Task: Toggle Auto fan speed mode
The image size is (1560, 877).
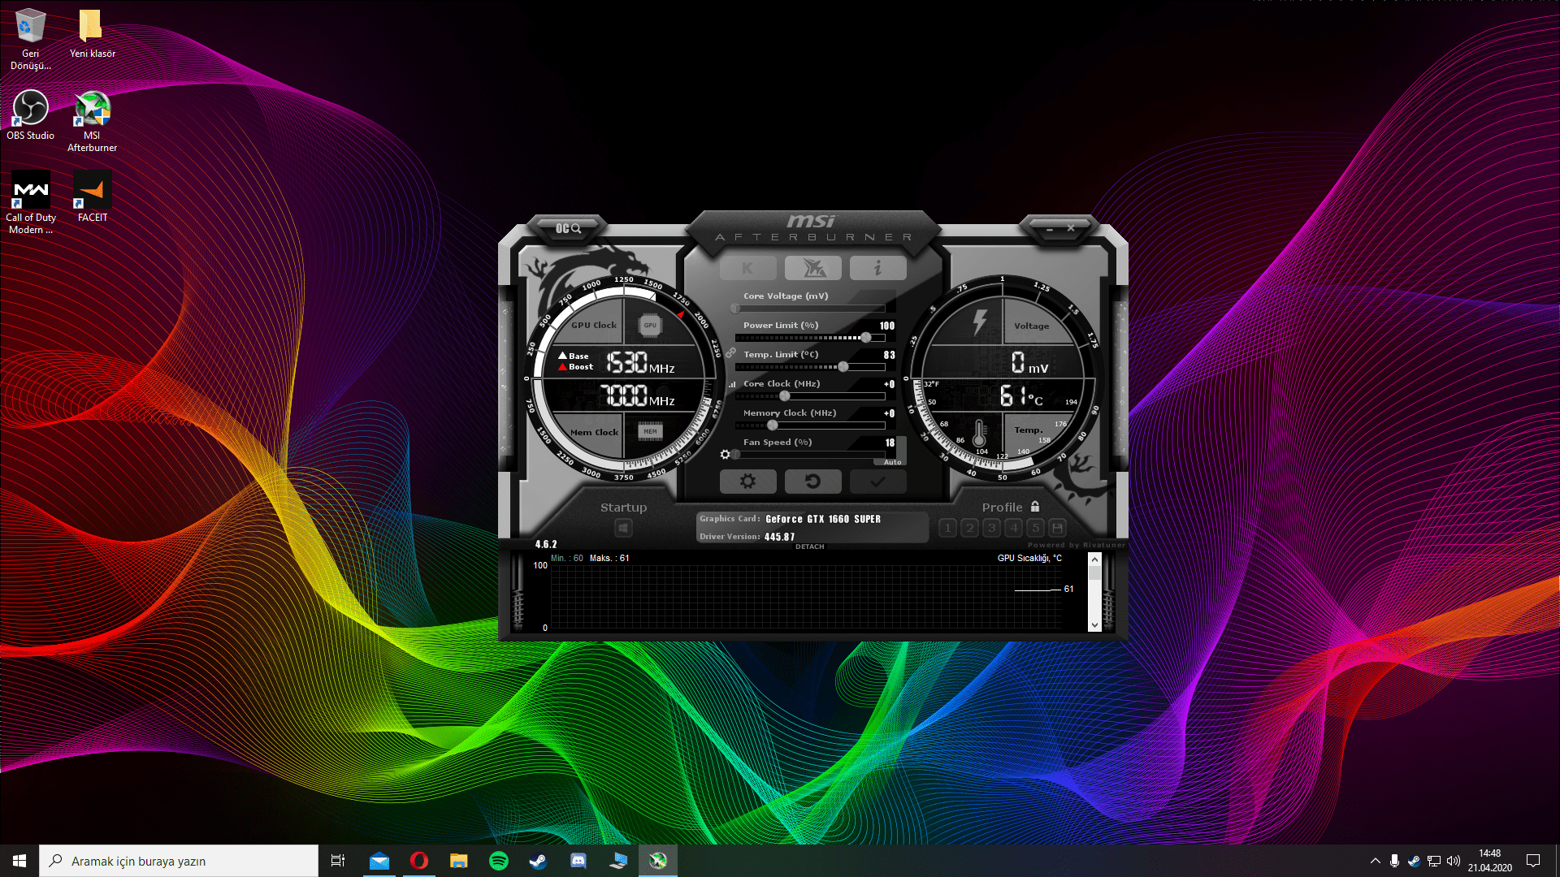Action: pos(892,462)
